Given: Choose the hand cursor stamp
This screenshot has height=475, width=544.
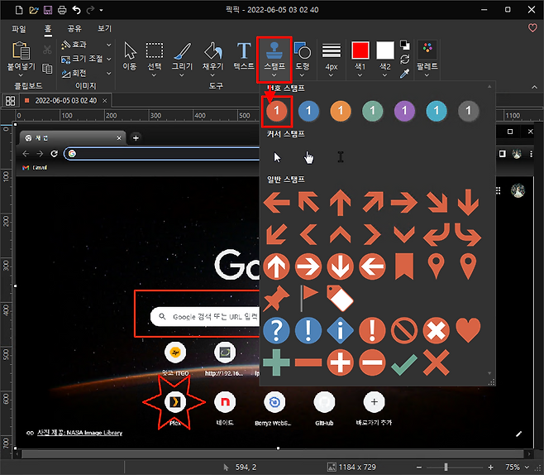Looking at the screenshot, I should tap(309, 156).
